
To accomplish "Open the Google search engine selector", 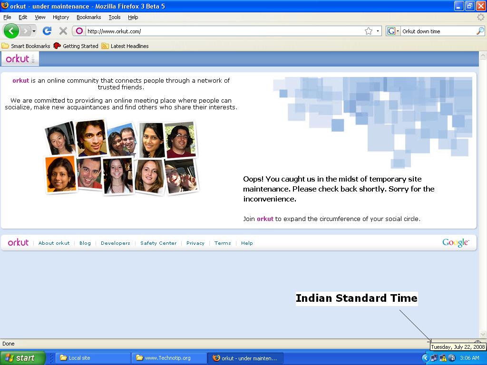I will 393,31.
